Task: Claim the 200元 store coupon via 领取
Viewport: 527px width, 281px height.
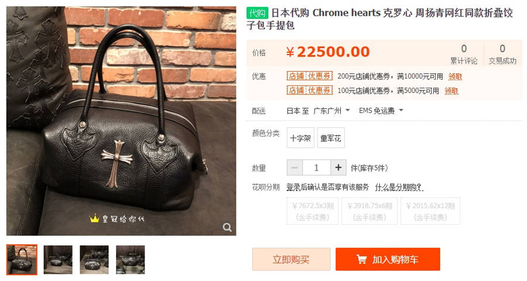Action: (x=455, y=77)
